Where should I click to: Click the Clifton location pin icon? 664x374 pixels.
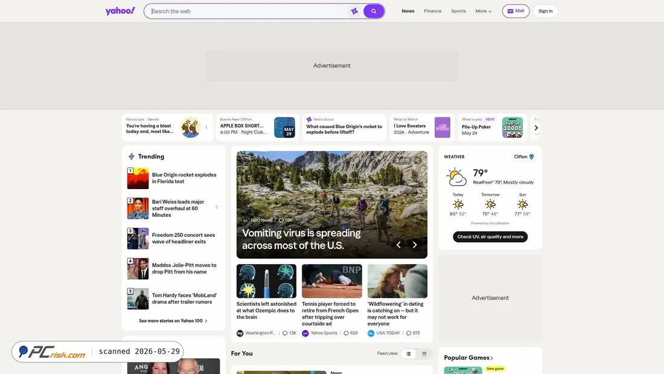tap(531, 156)
